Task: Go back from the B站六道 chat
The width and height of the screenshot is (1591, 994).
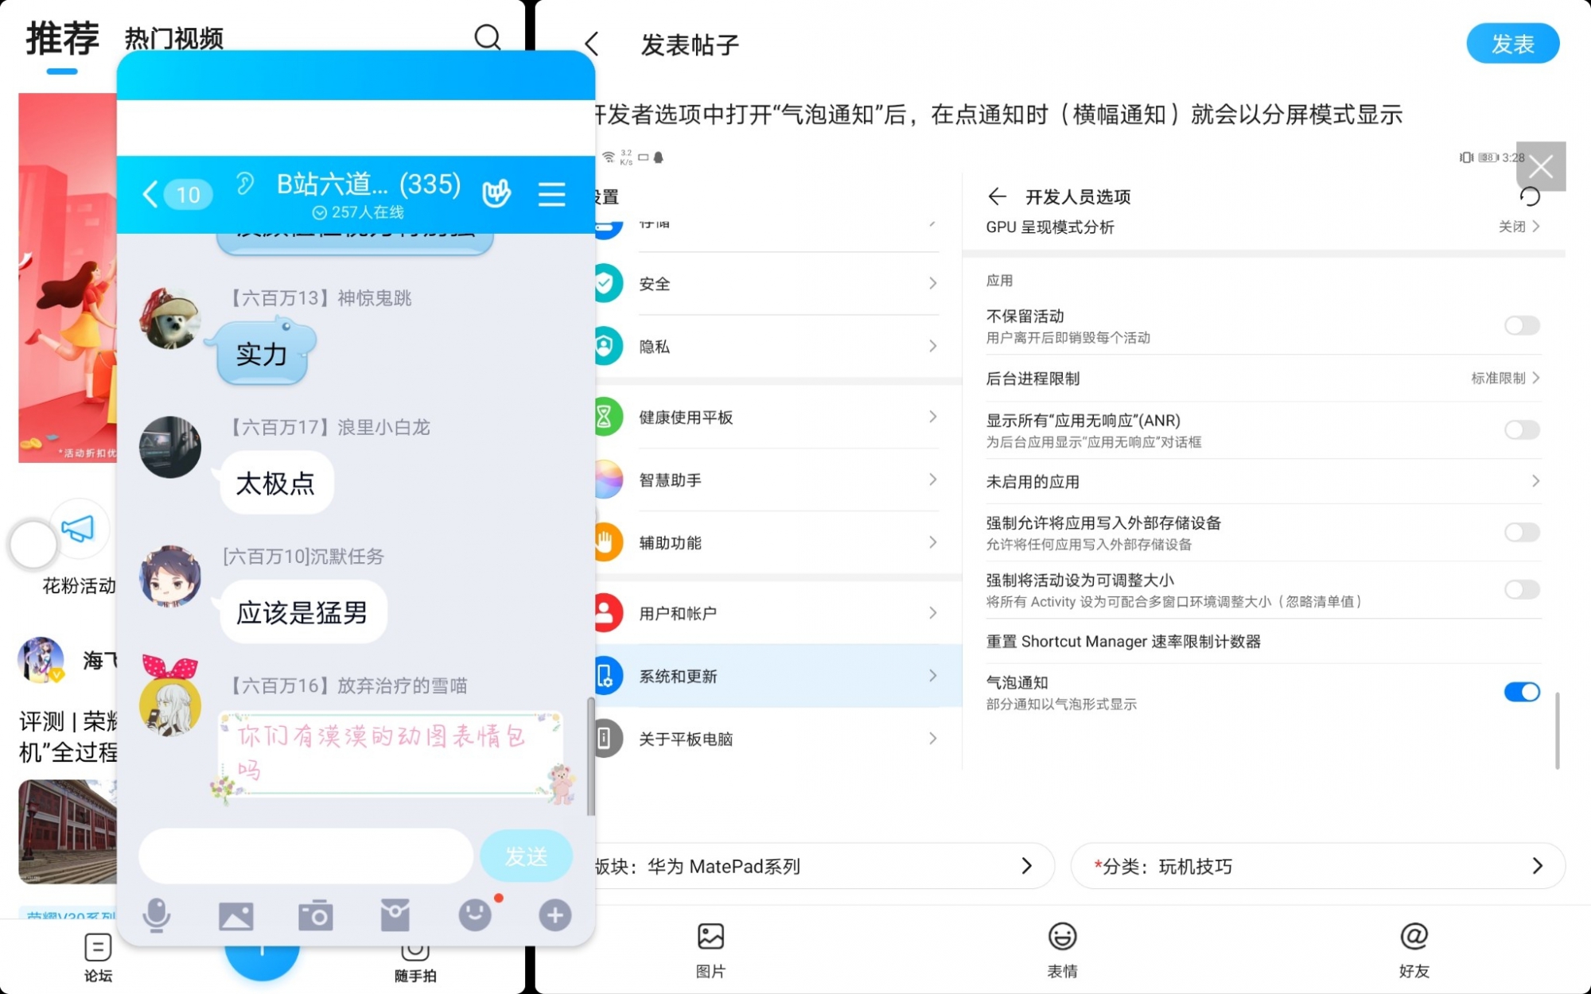Action: click(150, 193)
